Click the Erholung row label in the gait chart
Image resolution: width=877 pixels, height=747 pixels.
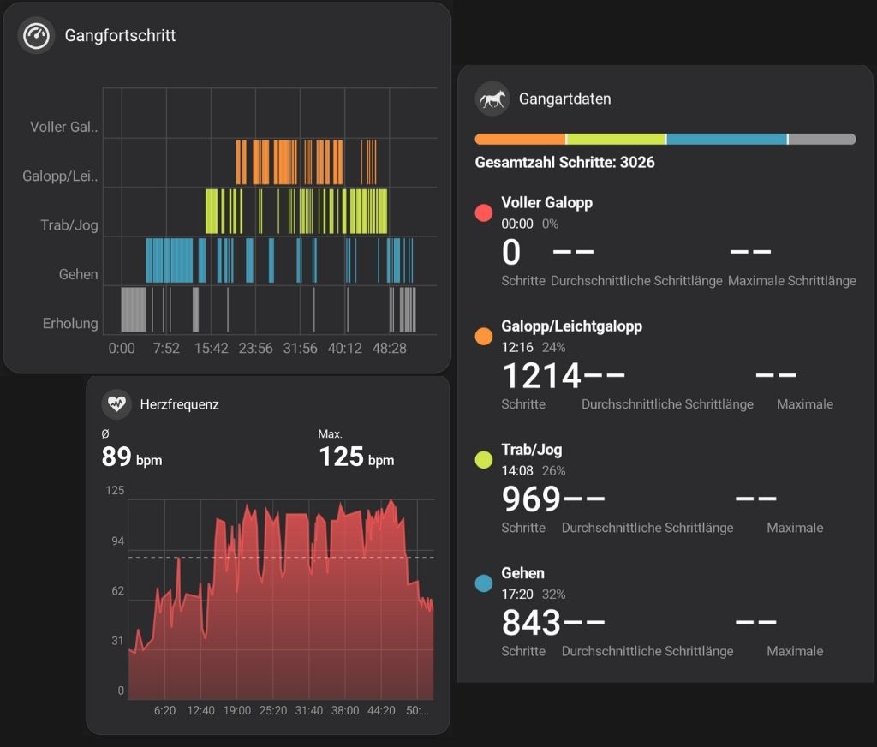coord(70,324)
